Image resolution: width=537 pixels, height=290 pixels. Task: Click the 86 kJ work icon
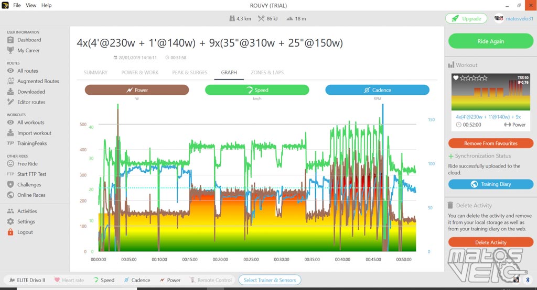[261, 18]
